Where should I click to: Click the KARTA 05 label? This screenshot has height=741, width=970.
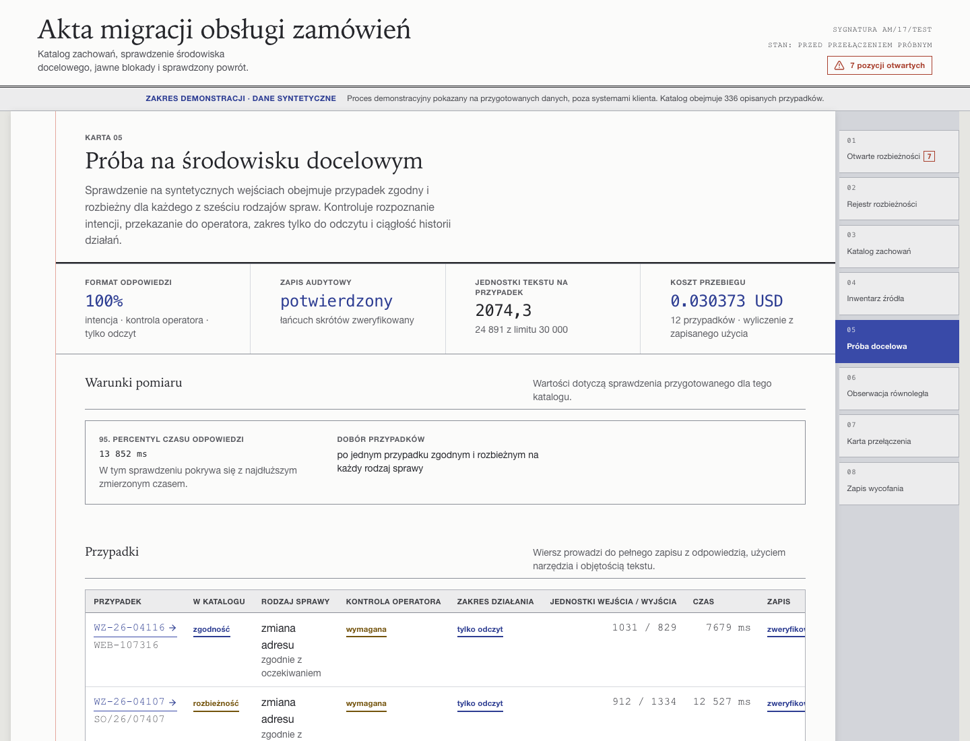point(104,137)
